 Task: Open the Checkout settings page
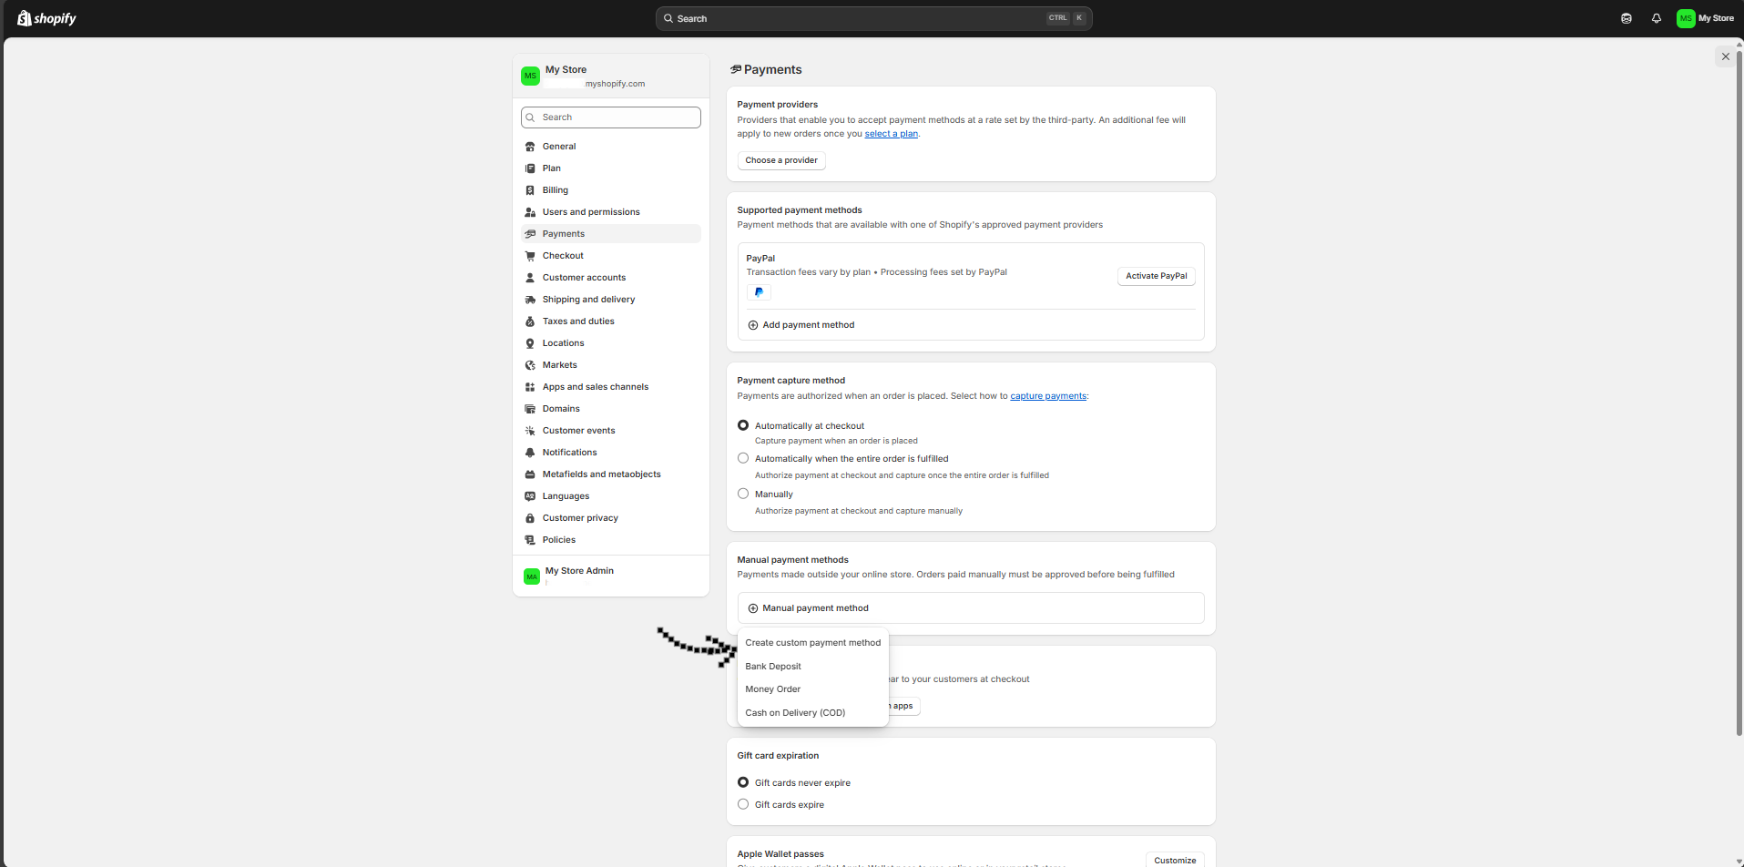point(611,256)
